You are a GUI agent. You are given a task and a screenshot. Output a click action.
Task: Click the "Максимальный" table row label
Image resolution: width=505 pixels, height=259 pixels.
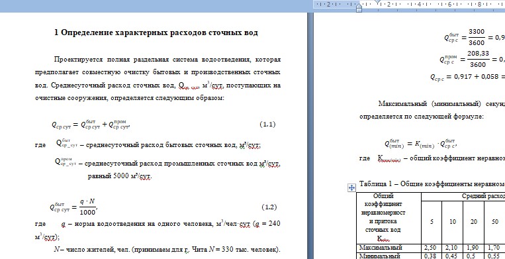coord(381,248)
